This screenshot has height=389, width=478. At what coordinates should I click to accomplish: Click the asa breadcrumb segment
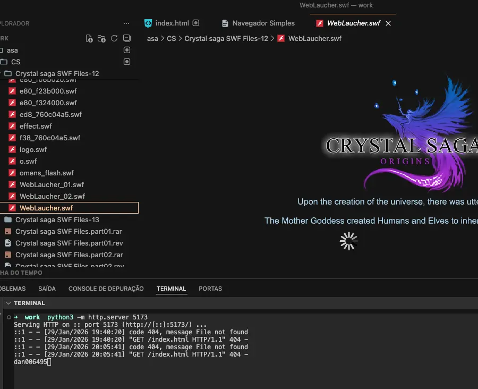[x=152, y=39]
